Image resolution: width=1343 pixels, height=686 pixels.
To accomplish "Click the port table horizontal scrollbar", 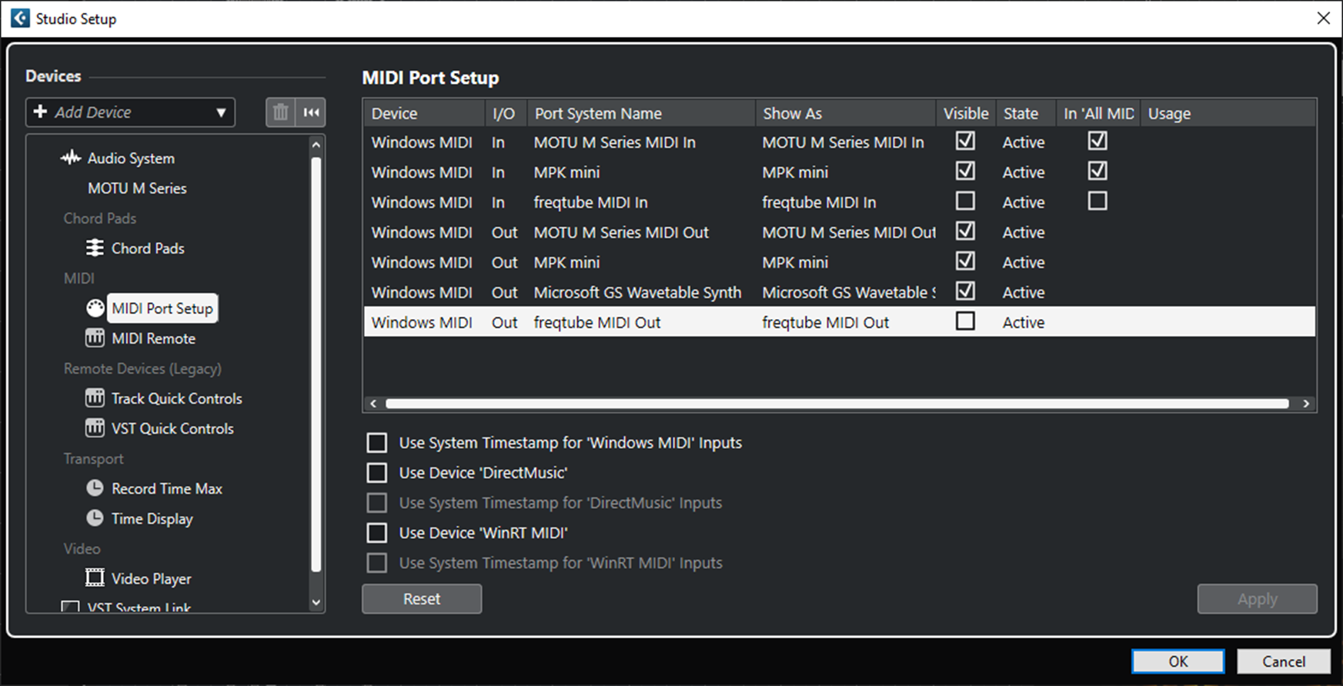I will (837, 404).
